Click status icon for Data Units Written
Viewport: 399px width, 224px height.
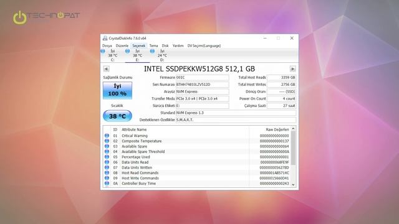tap(107, 167)
